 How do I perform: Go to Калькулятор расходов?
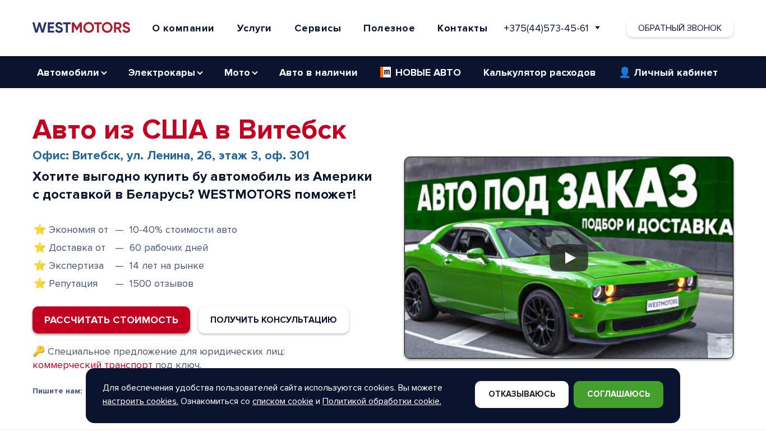(539, 72)
